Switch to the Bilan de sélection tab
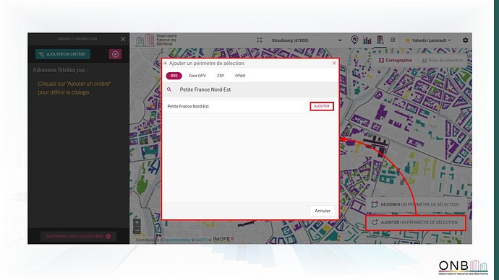499x280 pixels. pyautogui.click(x=443, y=61)
